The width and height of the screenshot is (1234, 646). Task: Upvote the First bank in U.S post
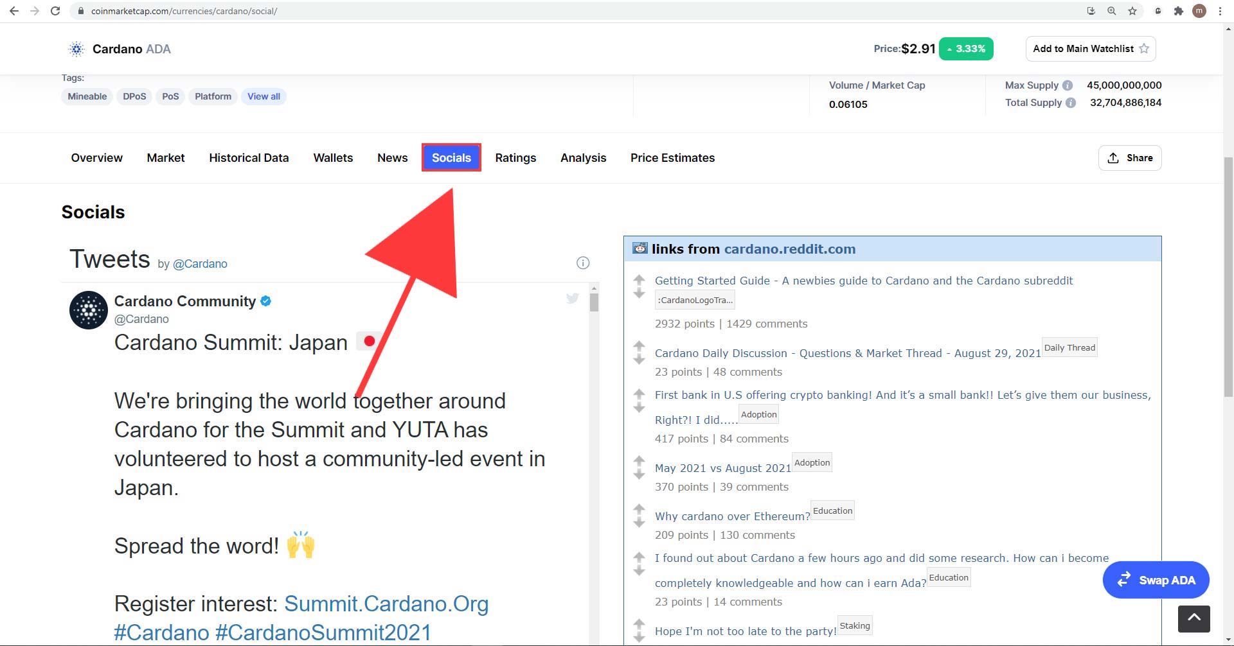point(639,394)
